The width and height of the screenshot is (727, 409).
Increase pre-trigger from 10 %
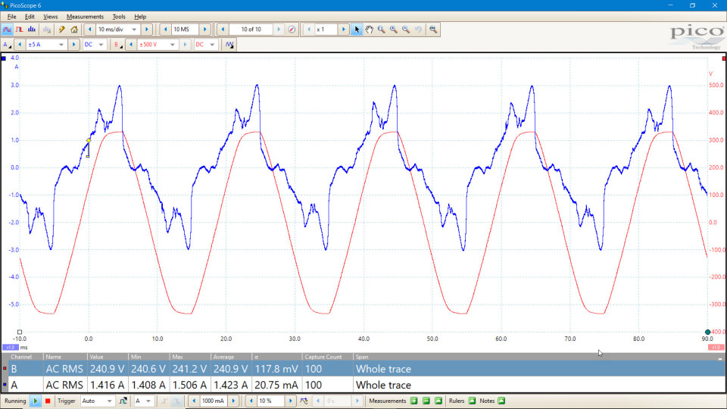pyautogui.click(x=291, y=401)
